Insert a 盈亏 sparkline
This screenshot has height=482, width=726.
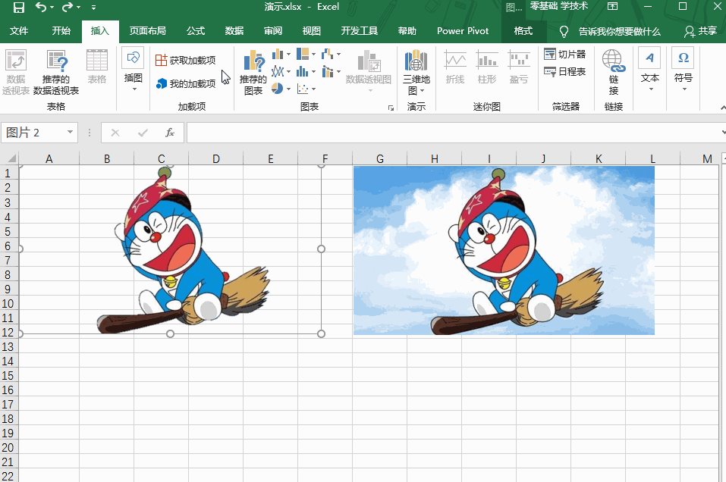coord(519,67)
